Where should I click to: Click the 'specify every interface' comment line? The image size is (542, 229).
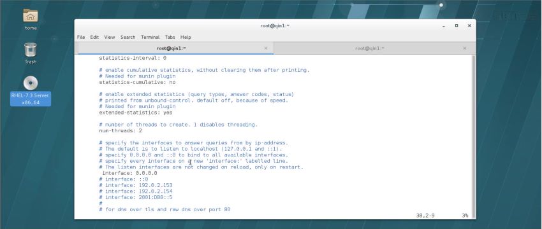(193, 161)
